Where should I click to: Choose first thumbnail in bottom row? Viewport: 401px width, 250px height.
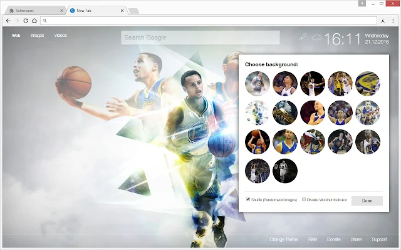[x=258, y=171]
